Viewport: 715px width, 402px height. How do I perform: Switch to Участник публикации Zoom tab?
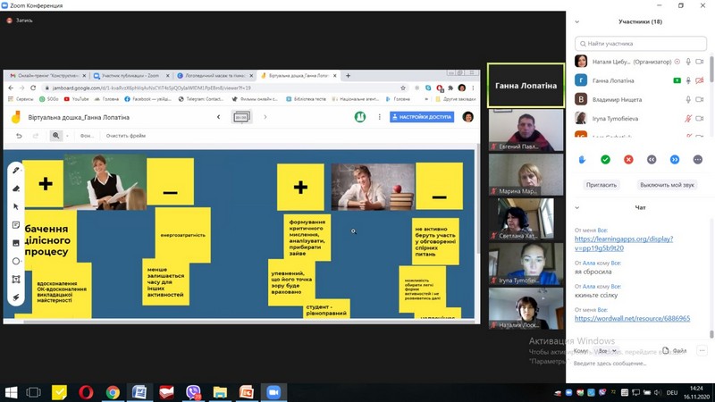coord(130,76)
